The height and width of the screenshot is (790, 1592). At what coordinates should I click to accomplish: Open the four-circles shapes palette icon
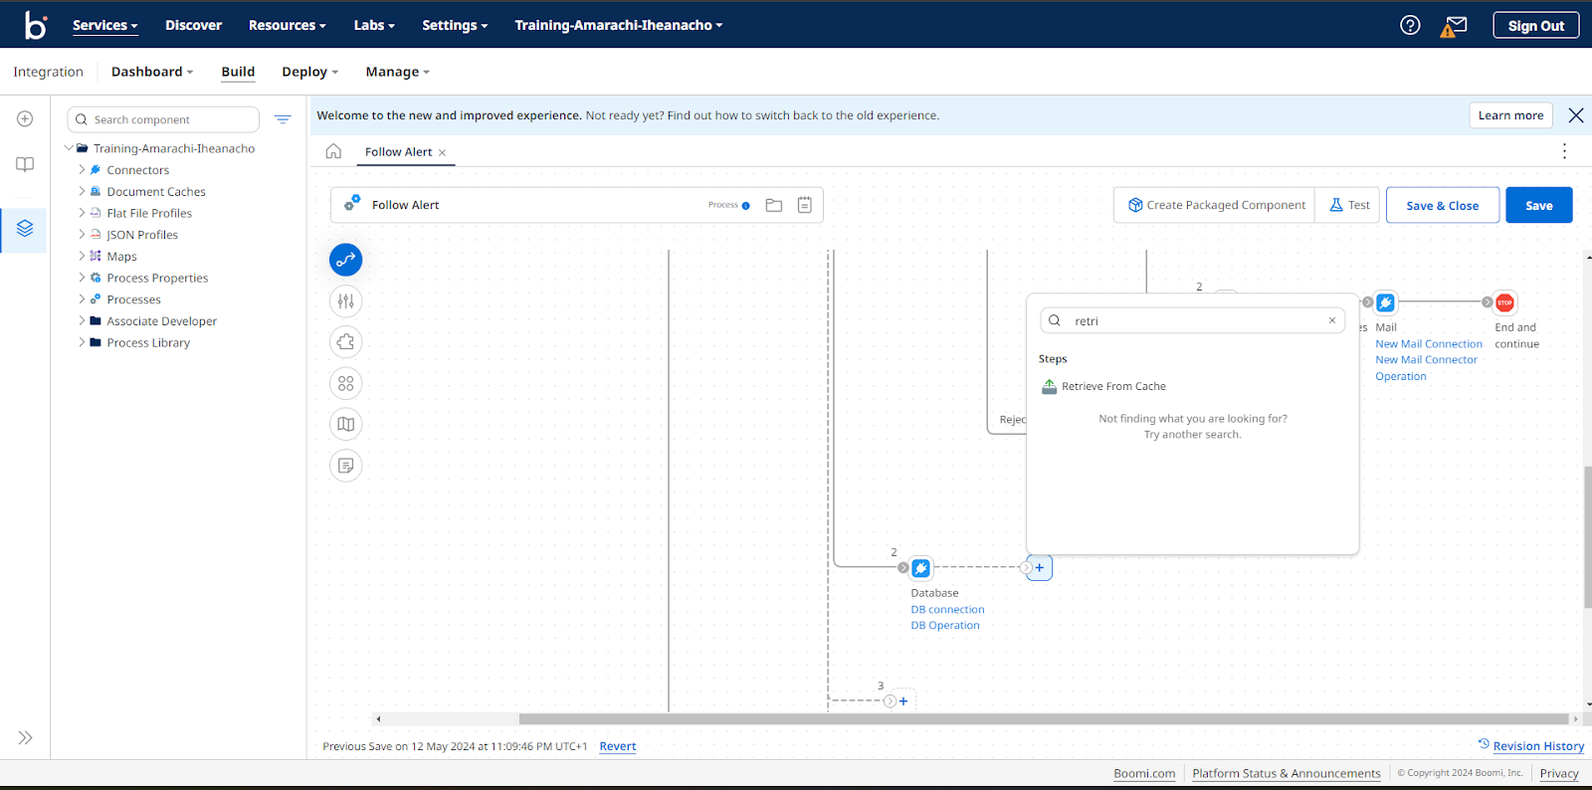[x=345, y=383]
